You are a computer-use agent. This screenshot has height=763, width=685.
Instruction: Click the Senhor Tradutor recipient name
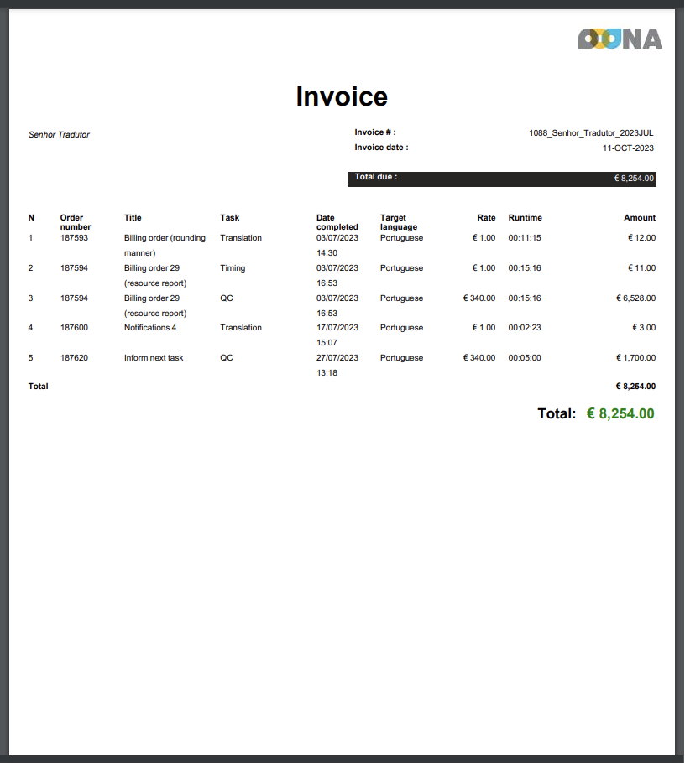(59, 134)
